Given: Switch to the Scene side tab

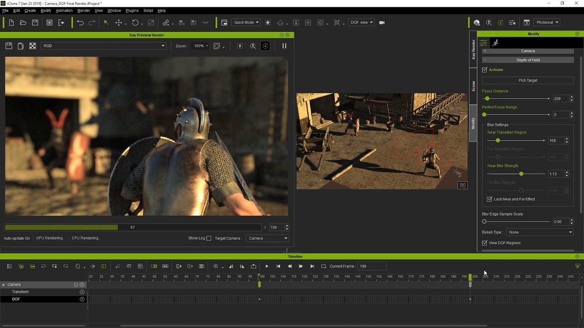Looking at the screenshot, I should point(473,86).
